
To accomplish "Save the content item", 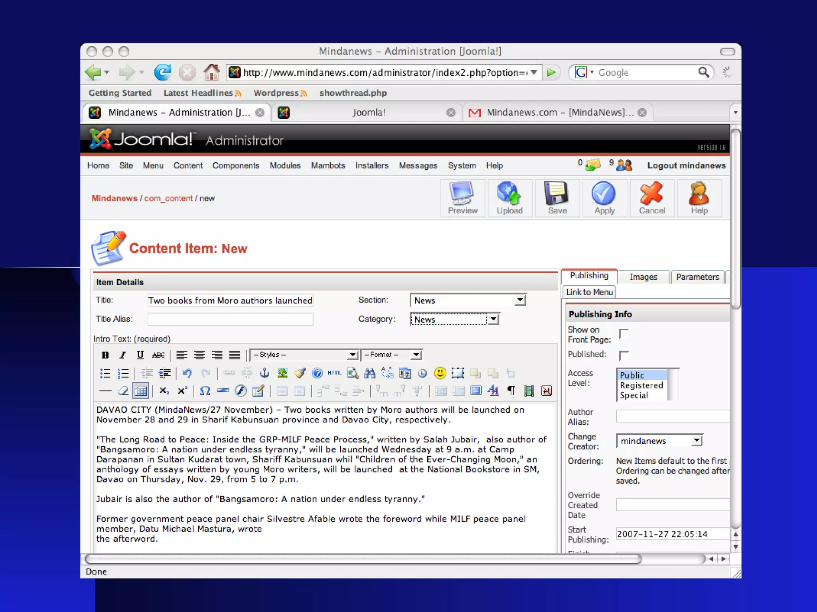I will click(557, 198).
